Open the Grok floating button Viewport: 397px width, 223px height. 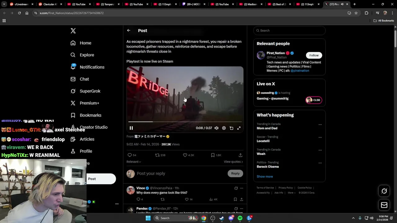(384, 191)
